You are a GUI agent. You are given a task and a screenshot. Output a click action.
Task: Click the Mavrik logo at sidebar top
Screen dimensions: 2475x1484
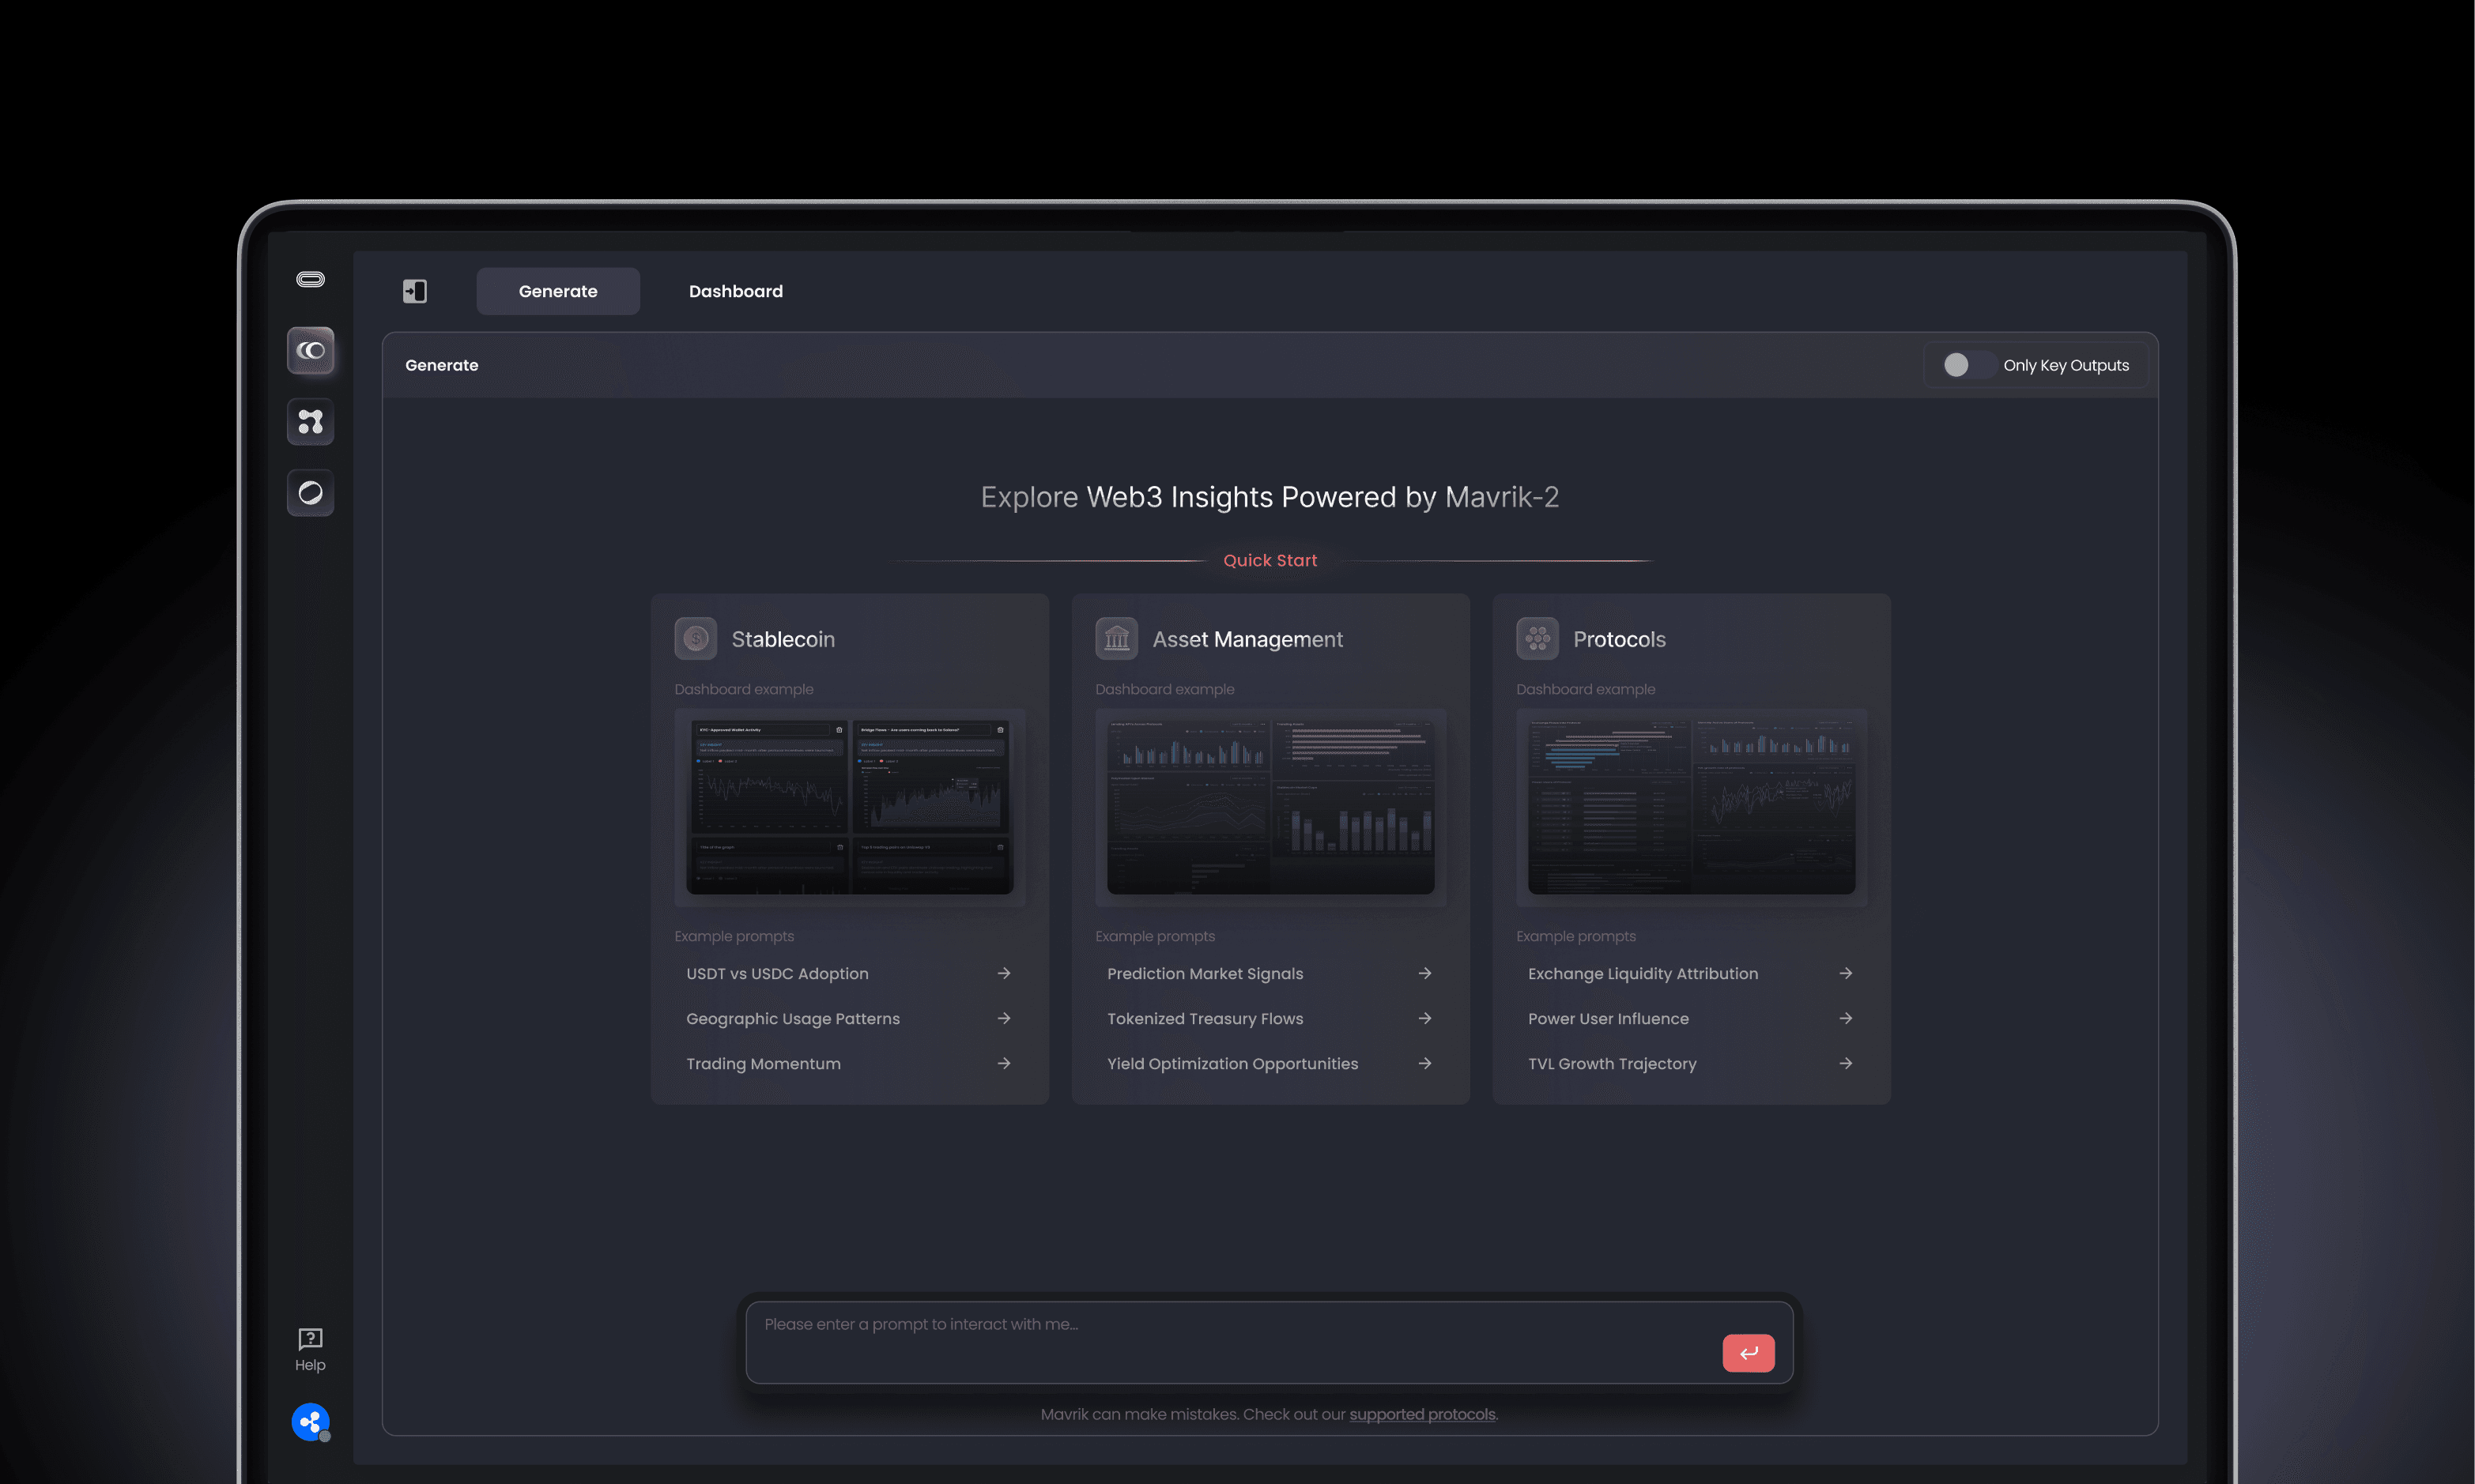tap(310, 279)
